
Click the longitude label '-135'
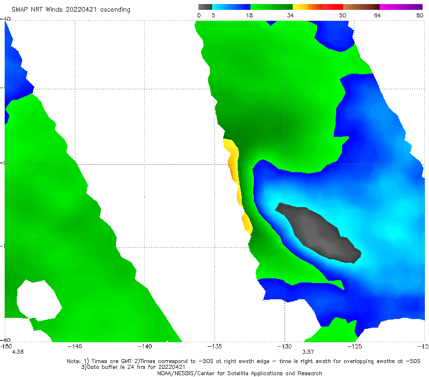(214, 346)
